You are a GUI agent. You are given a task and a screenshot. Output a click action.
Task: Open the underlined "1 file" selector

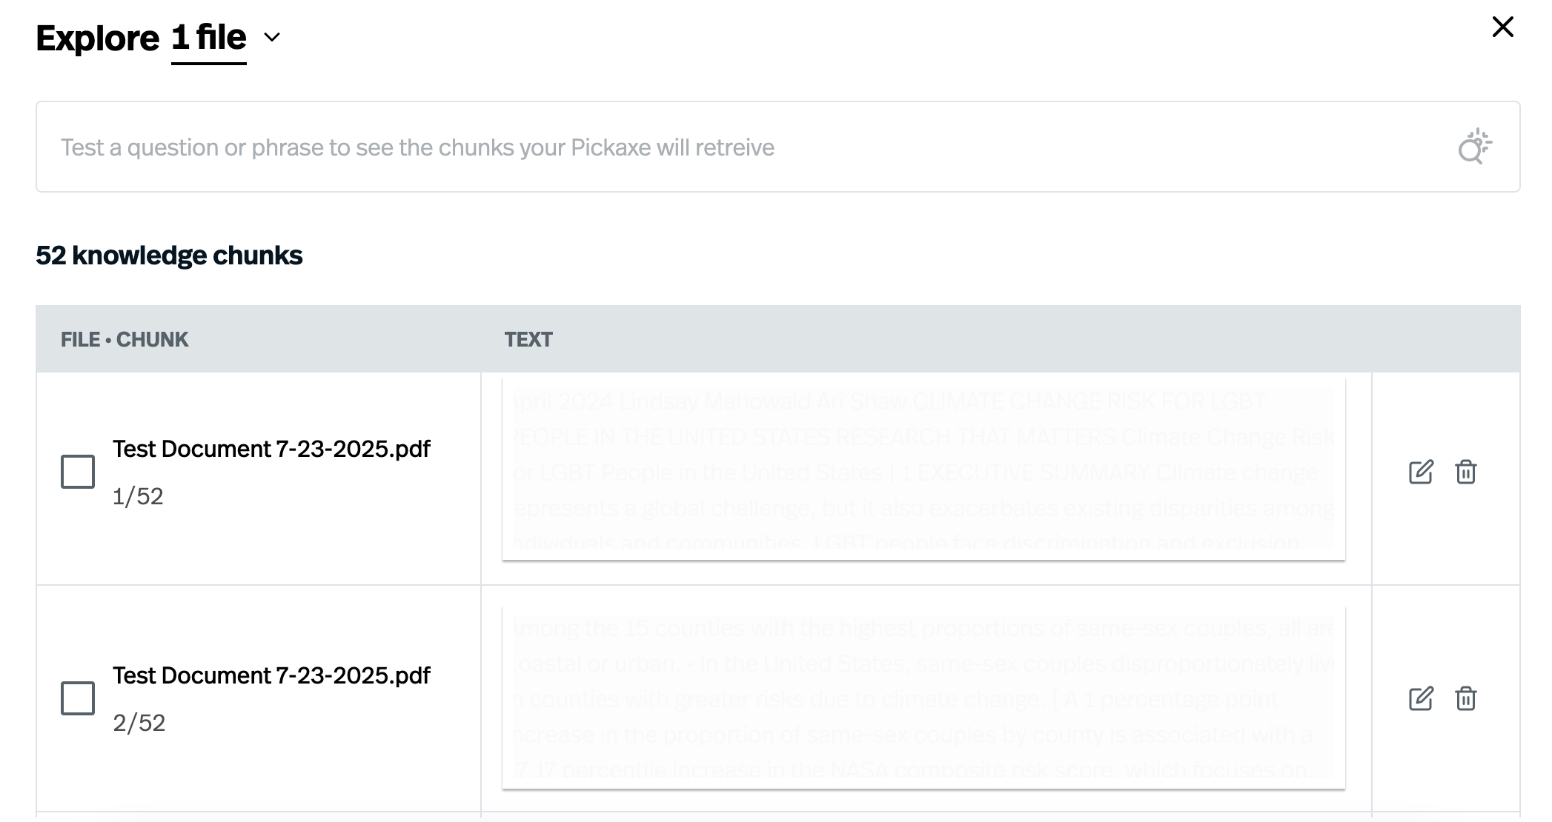(x=208, y=38)
